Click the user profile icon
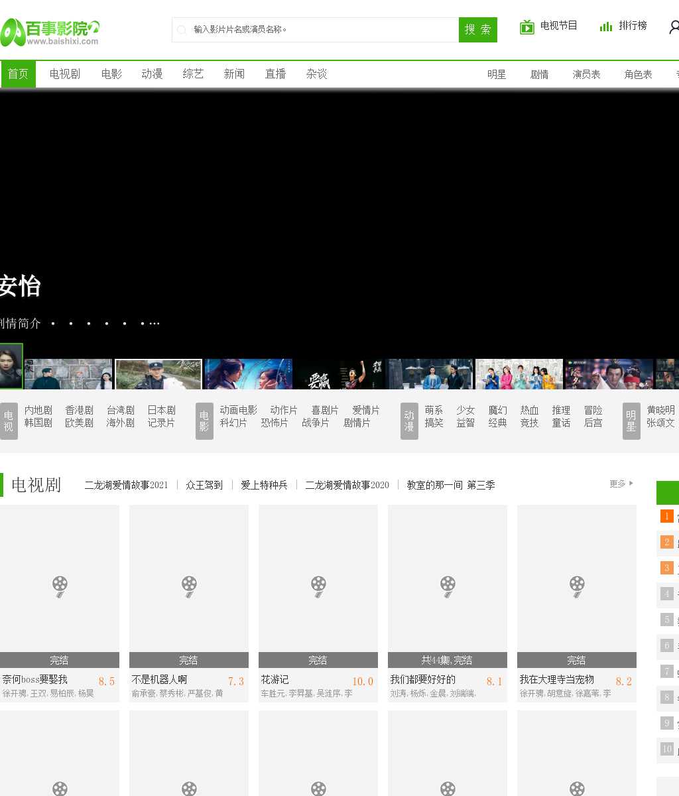Screen dimensions: 679x796 point(674,27)
